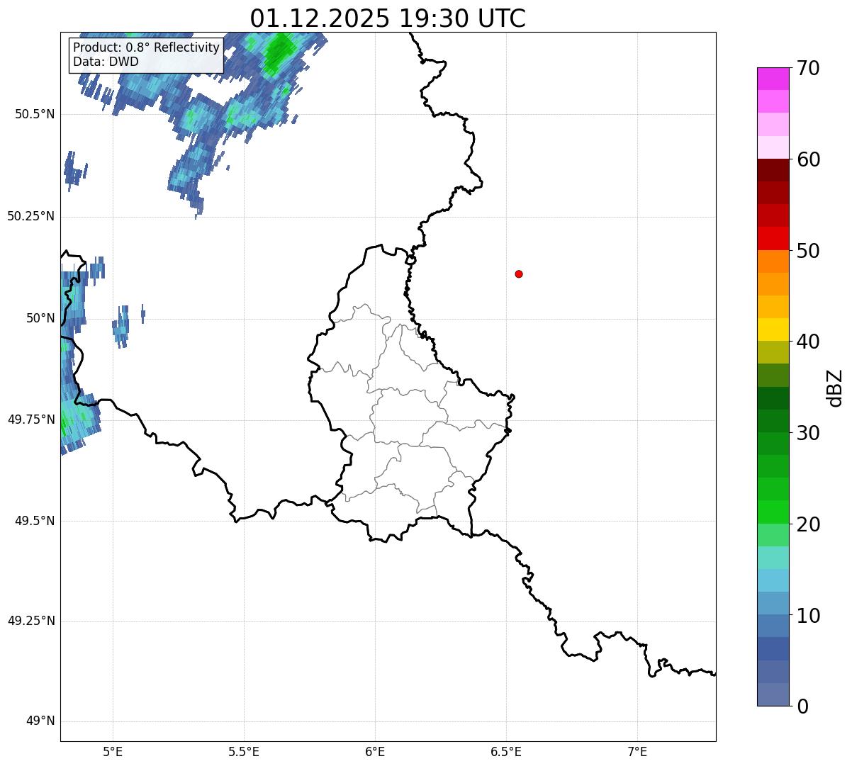The height and width of the screenshot is (766, 852).
Task: Click the '50°N' latitude label
Action: [x=40, y=318]
